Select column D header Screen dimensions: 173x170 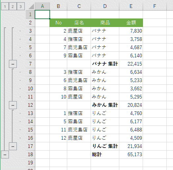[105, 6]
